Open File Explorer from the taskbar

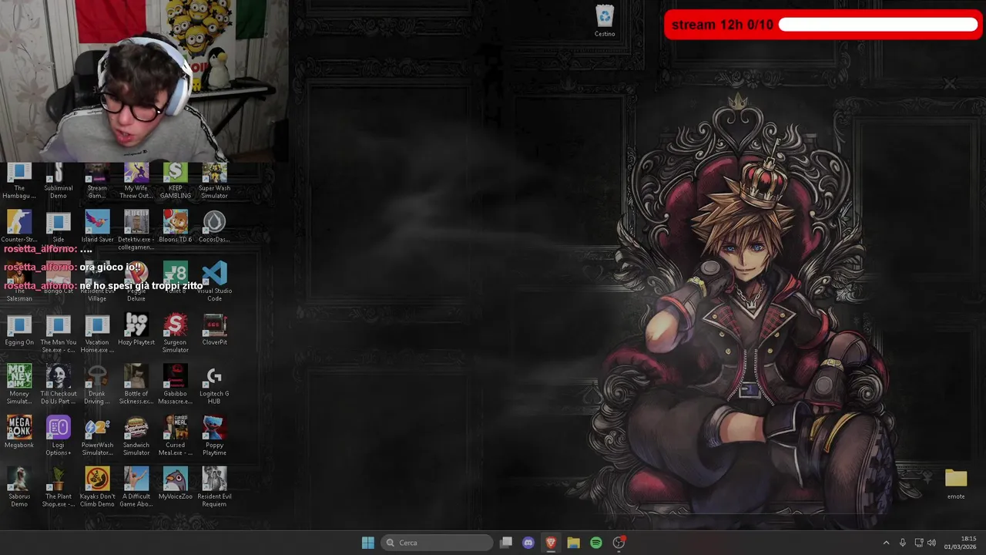coord(573,543)
